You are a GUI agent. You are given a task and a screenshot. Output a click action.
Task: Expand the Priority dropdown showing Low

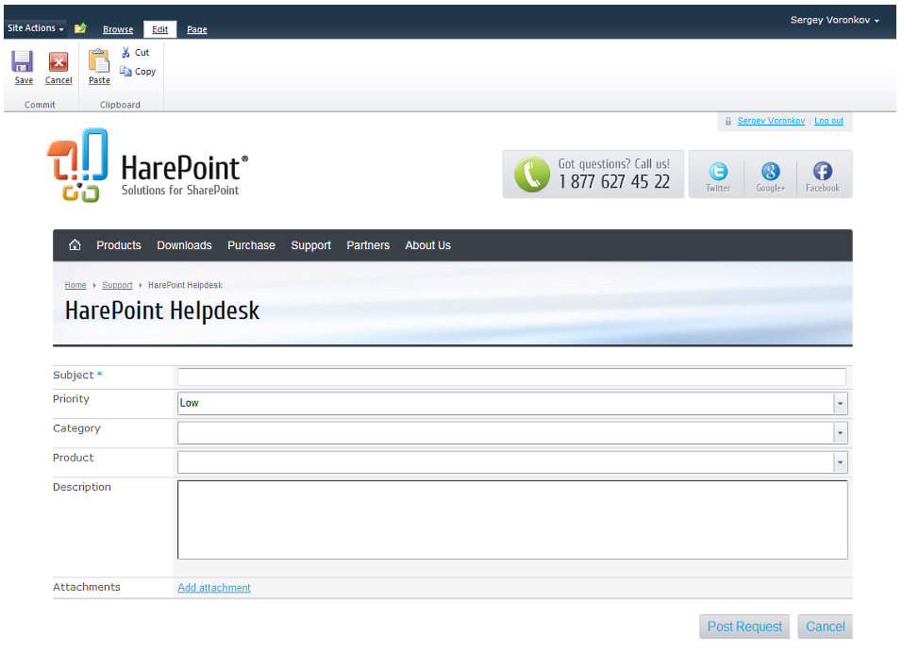pos(840,403)
